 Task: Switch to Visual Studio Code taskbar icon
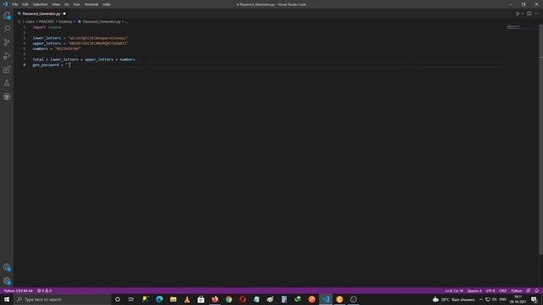point(326,299)
